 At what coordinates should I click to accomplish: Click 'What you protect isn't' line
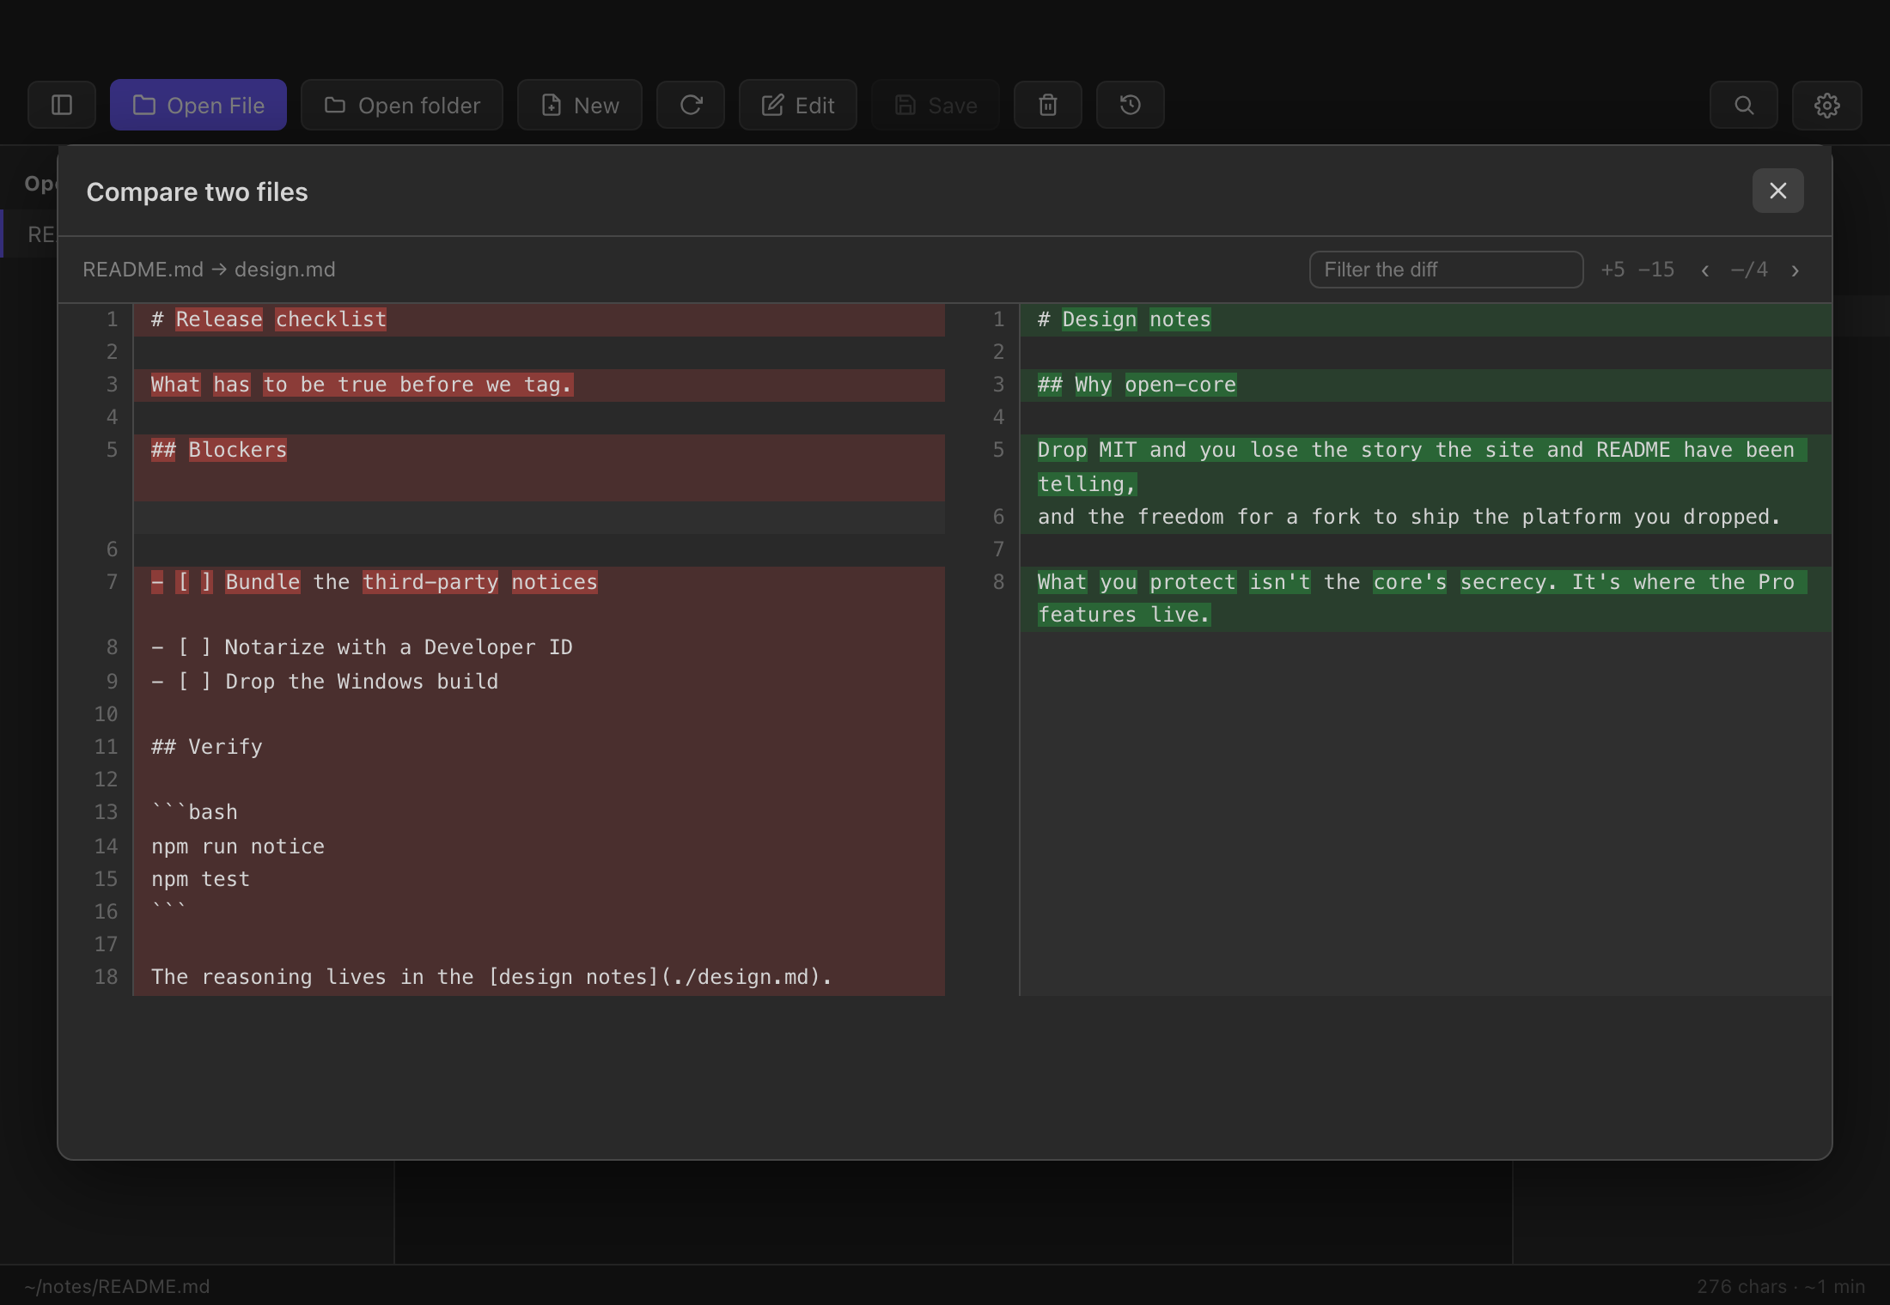[x=1426, y=598]
